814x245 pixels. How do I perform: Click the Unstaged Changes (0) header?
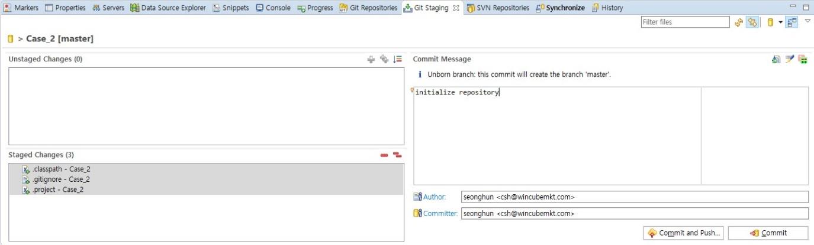tap(46, 59)
